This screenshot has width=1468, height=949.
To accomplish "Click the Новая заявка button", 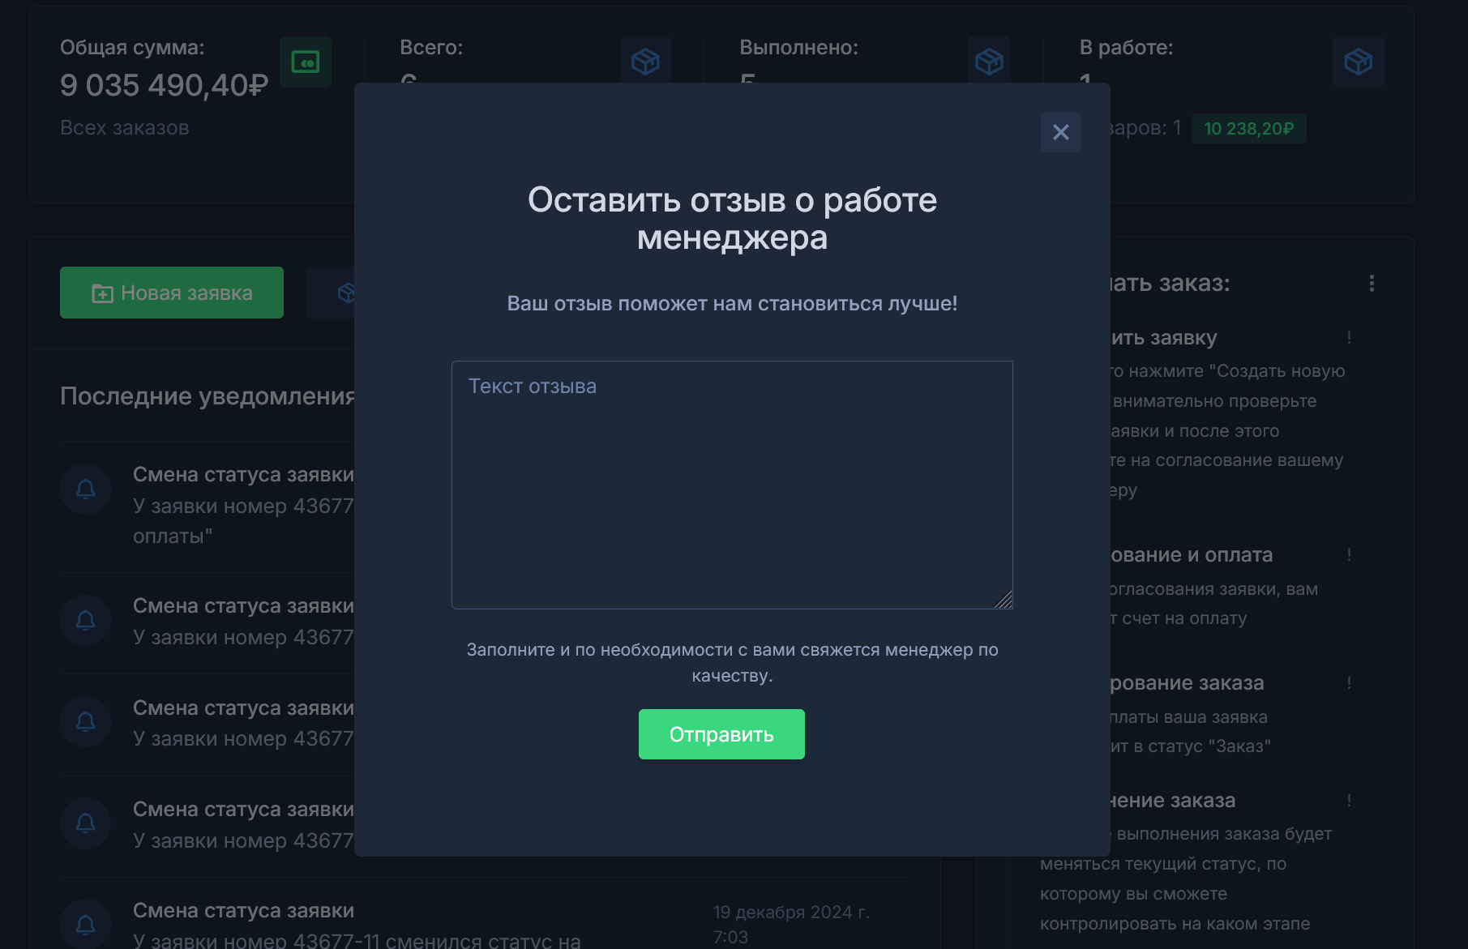I will tap(172, 293).
